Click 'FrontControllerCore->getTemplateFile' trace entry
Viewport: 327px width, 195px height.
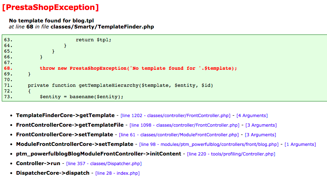pyautogui.click(x=70, y=125)
